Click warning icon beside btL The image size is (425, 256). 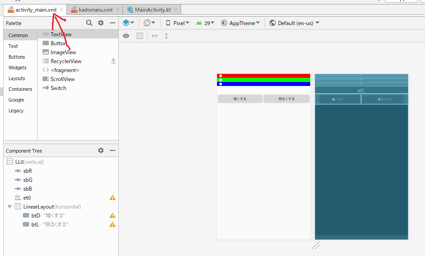tap(113, 224)
